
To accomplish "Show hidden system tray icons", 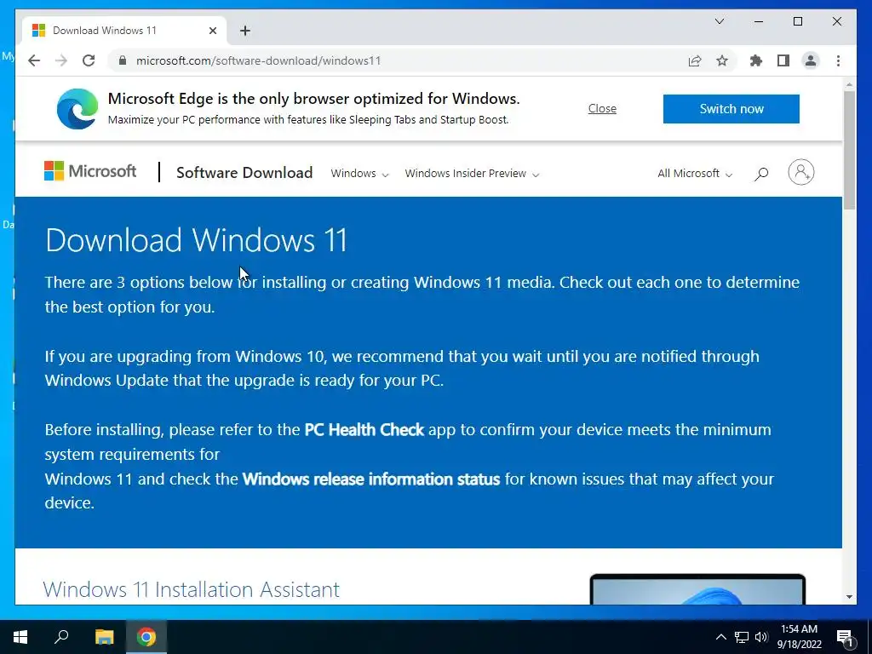I will (720, 637).
